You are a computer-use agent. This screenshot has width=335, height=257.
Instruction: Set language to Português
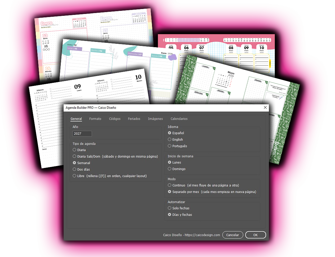[x=177, y=146]
